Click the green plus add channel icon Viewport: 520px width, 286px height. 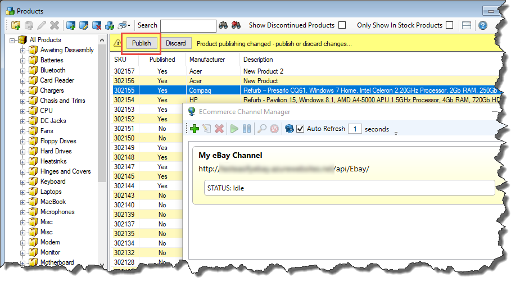pos(195,129)
